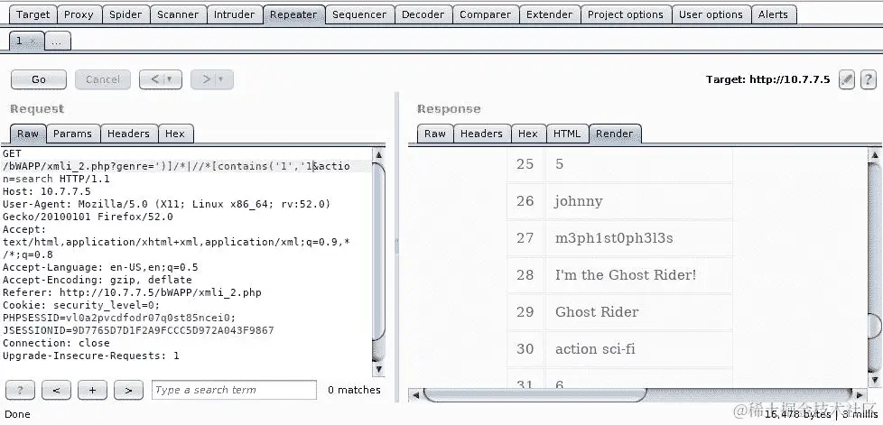This screenshot has height=425, width=883.
Task: Click response horizontal scrollbar thumb
Action: 535,395
